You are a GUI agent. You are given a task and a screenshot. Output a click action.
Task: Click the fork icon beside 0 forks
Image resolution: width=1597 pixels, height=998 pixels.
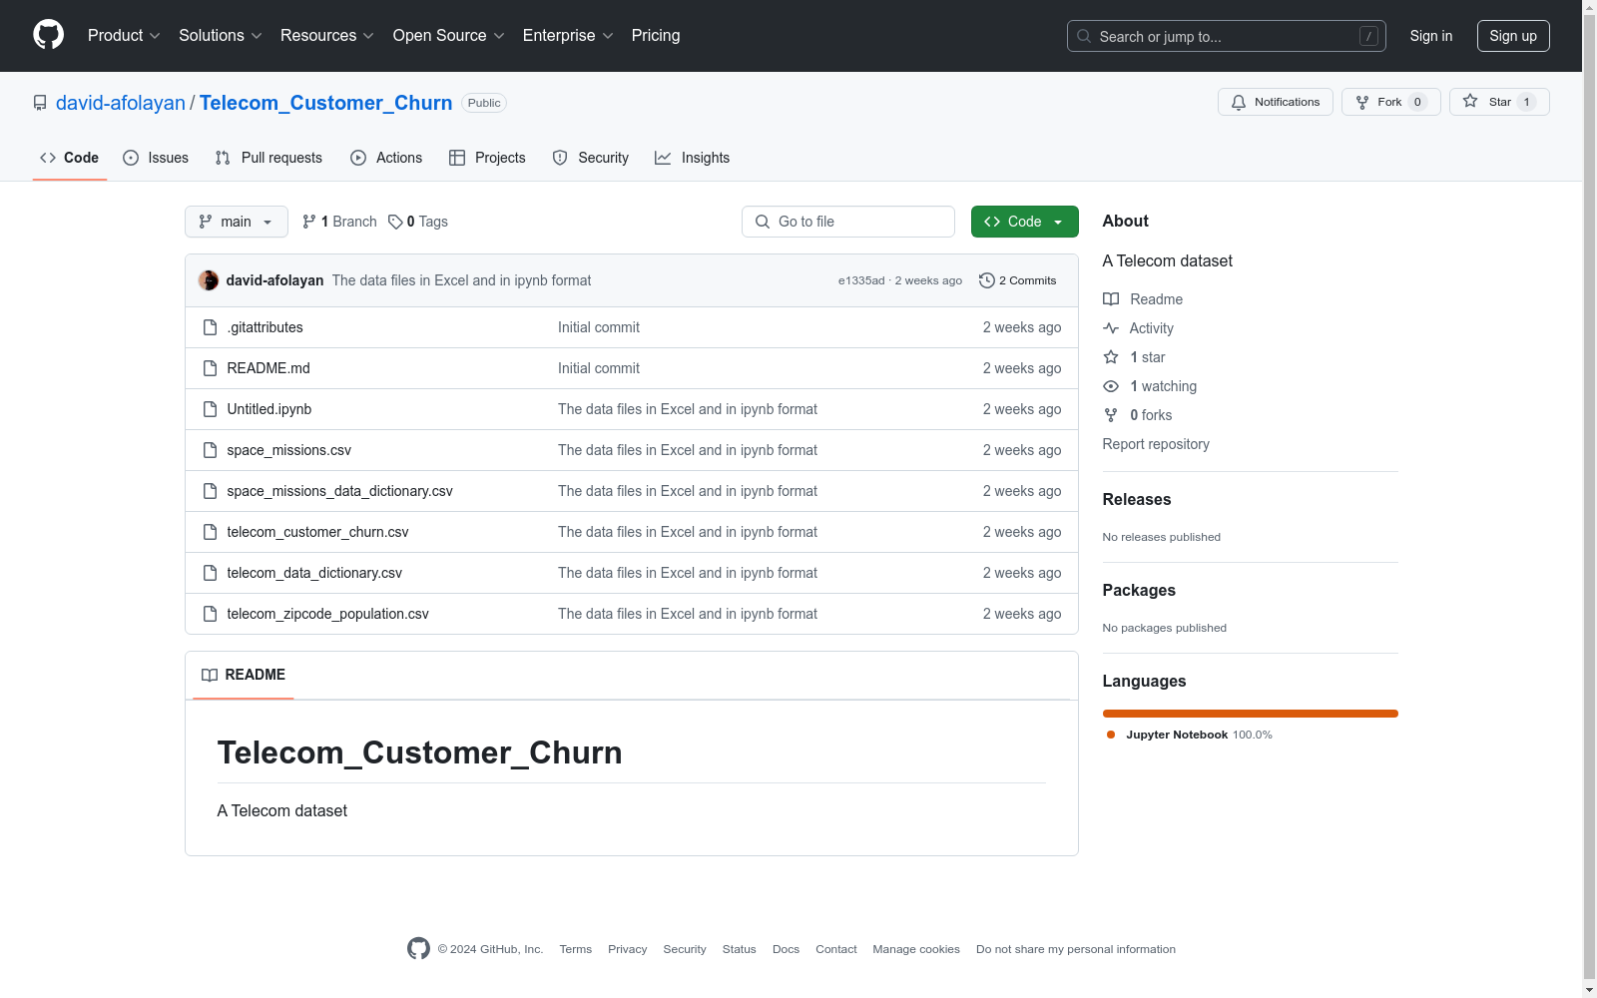click(x=1111, y=415)
